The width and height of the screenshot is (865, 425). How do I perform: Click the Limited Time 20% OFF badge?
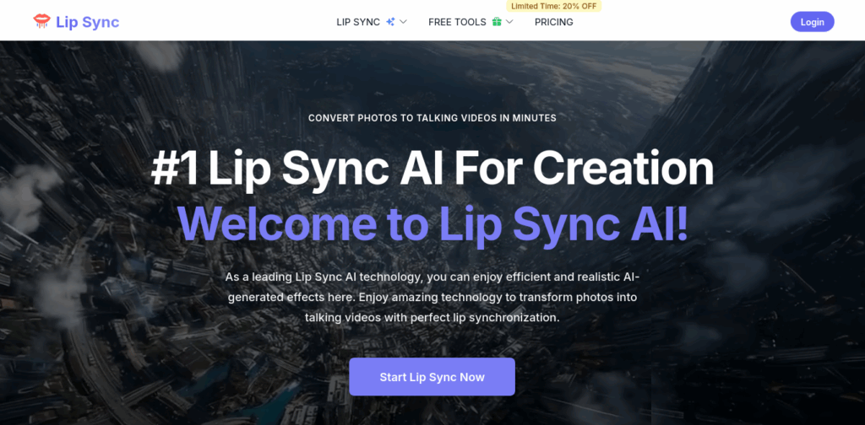[554, 6]
